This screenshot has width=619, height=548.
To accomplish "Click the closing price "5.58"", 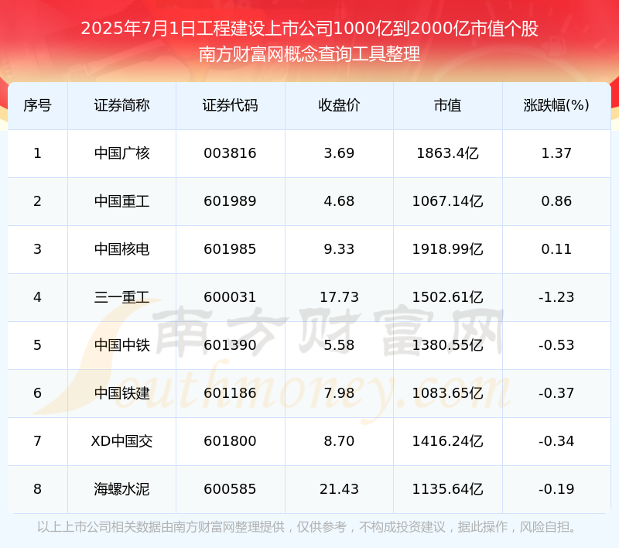I will click(339, 345).
